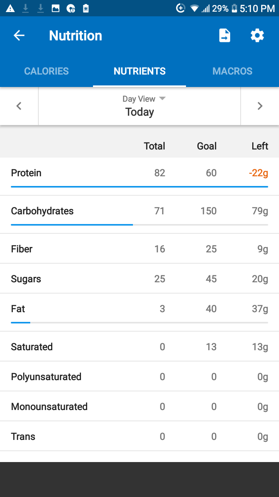Tap the Carbohydrates progress bar
The width and height of the screenshot is (279, 497).
[x=139, y=224]
